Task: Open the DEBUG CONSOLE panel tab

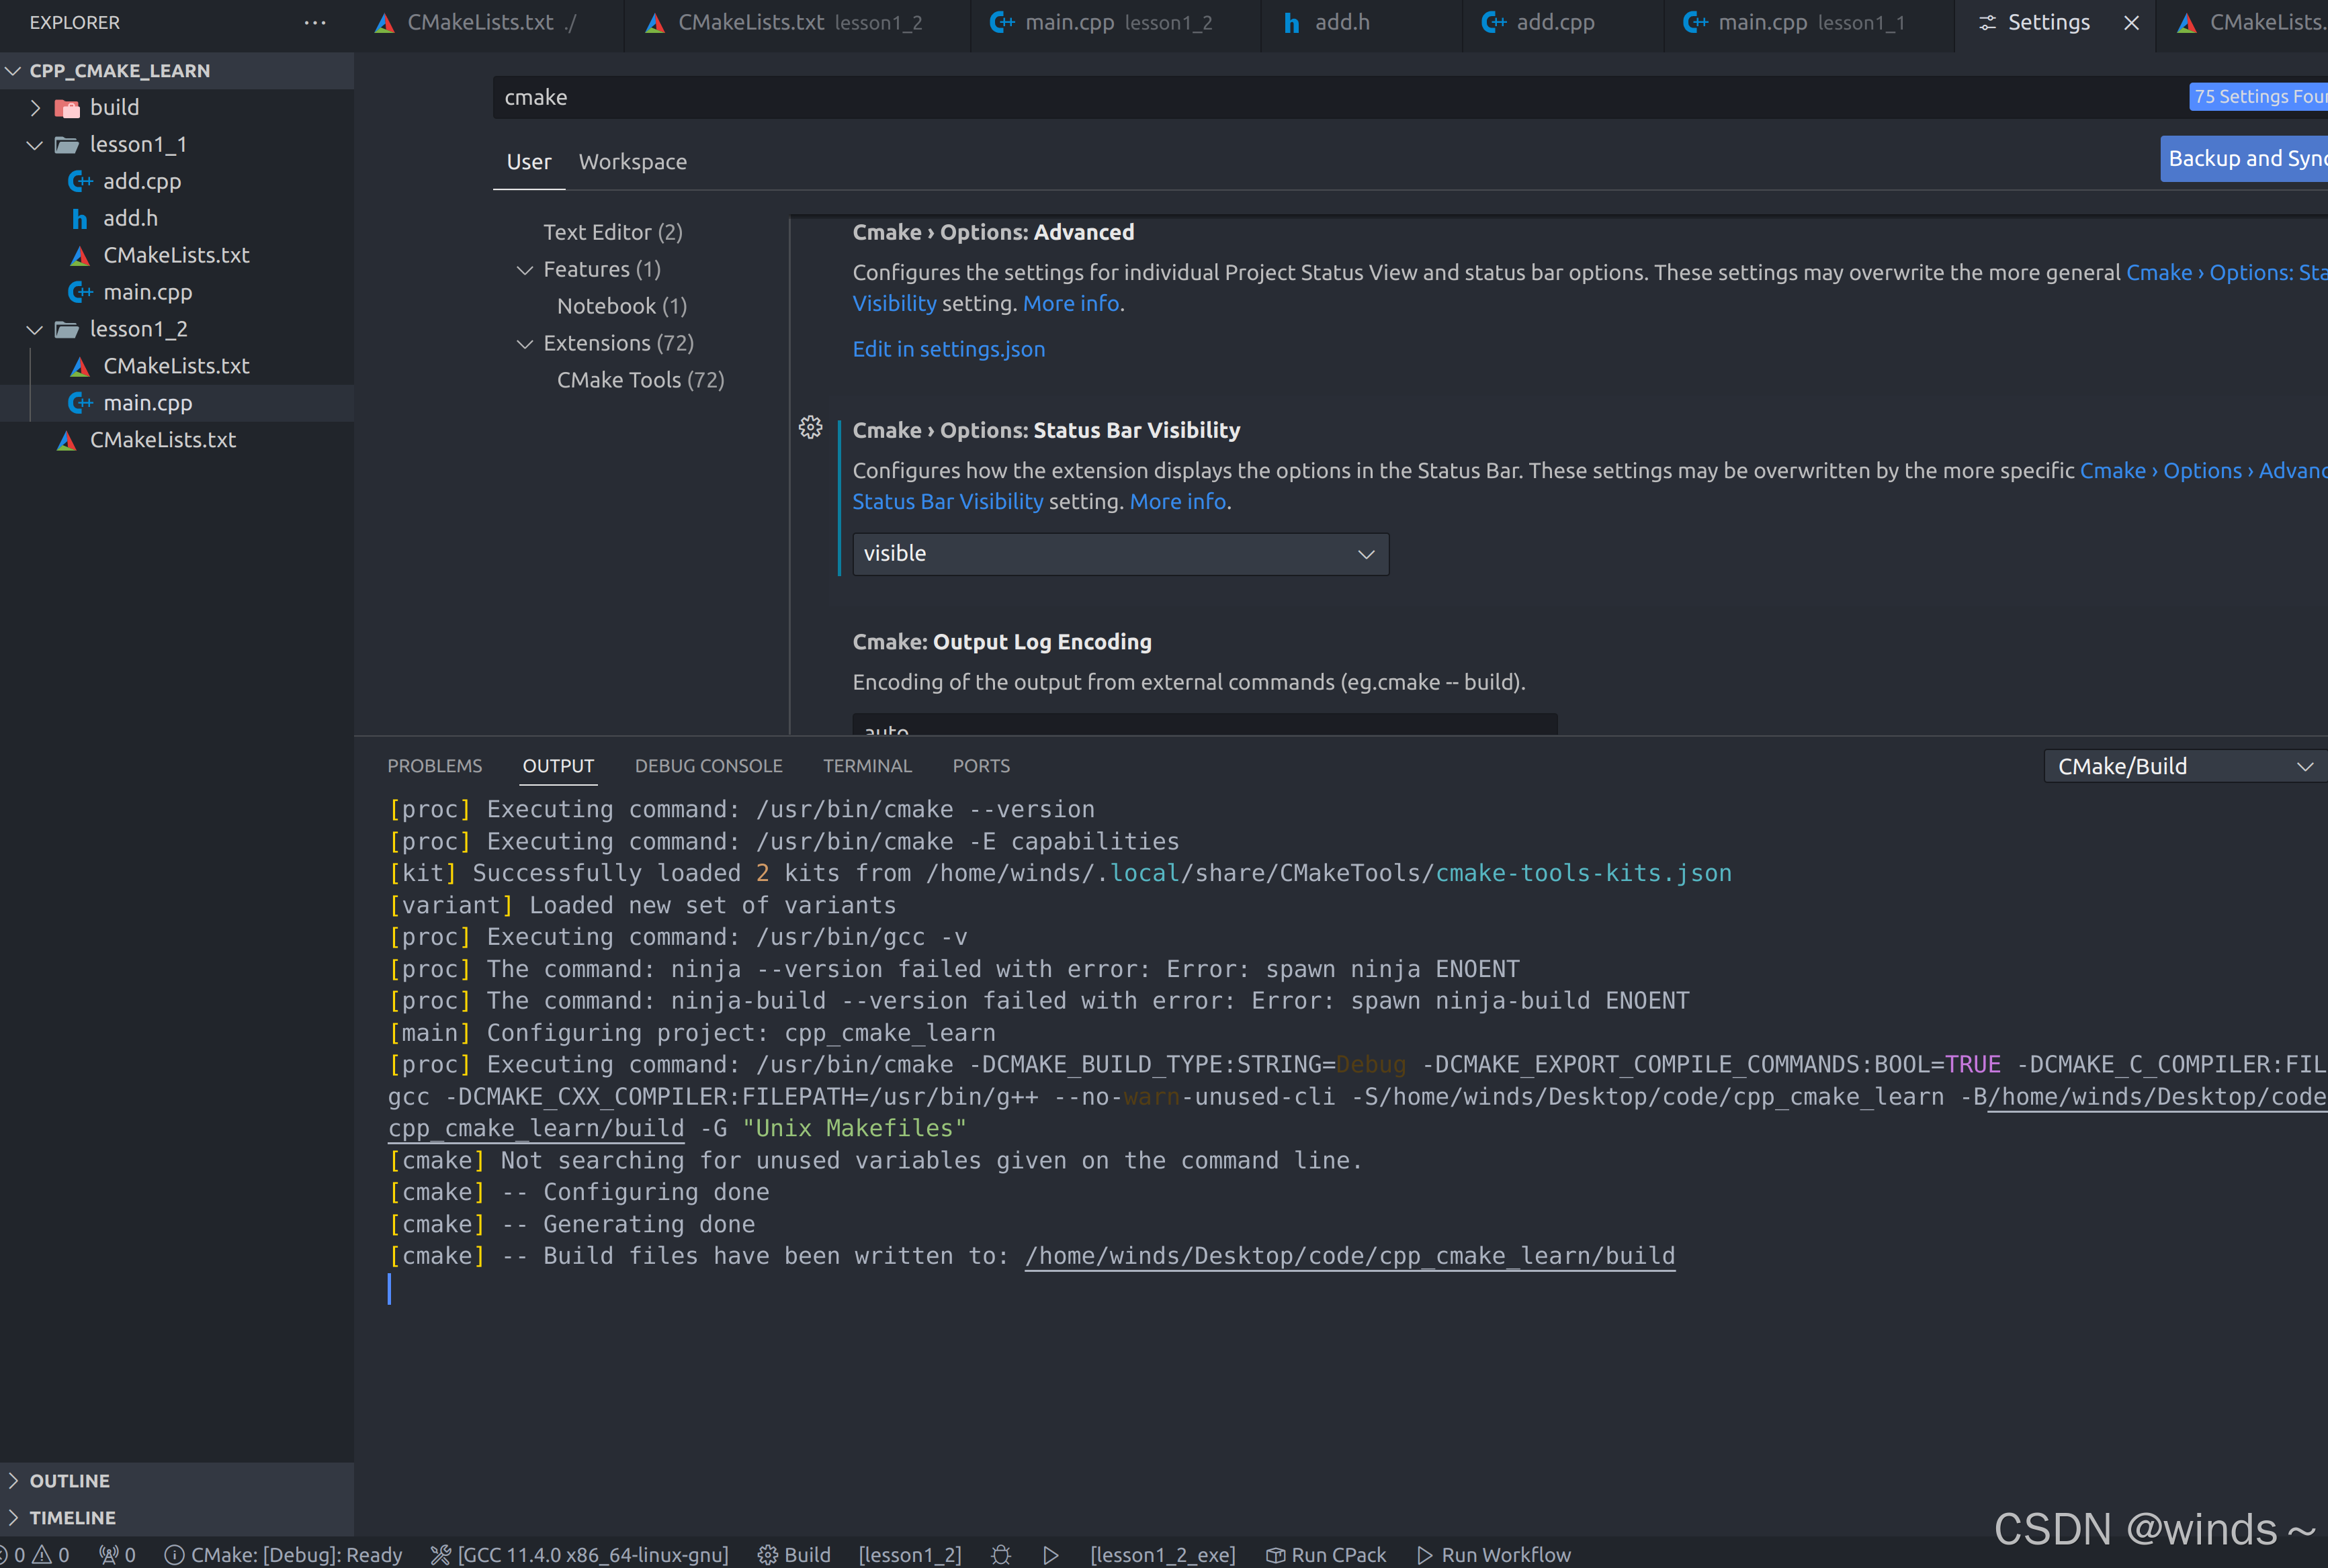Action: coord(708,766)
